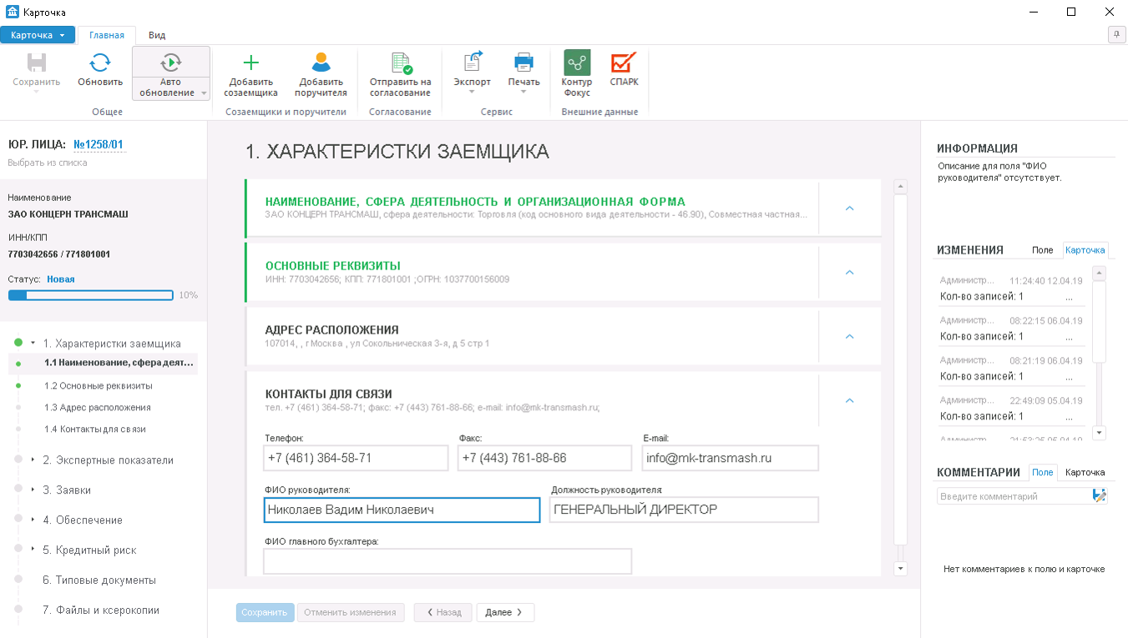Switch to the Вид ribbon tab
1128x638 pixels.
click(154, 36)
